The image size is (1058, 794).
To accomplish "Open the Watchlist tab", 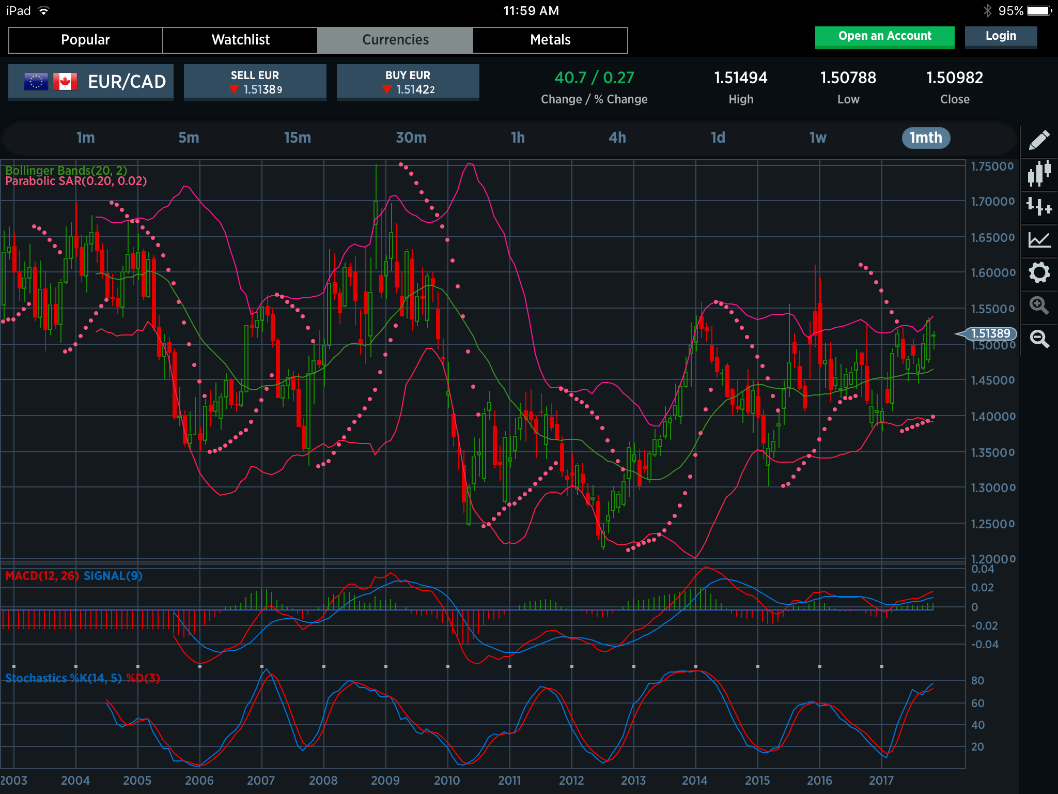I will pyautogui.click(x=240, y=40).
